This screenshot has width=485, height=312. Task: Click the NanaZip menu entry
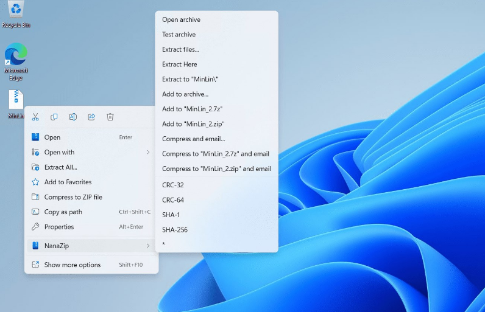pyautogui.click(x=91, y=246)
